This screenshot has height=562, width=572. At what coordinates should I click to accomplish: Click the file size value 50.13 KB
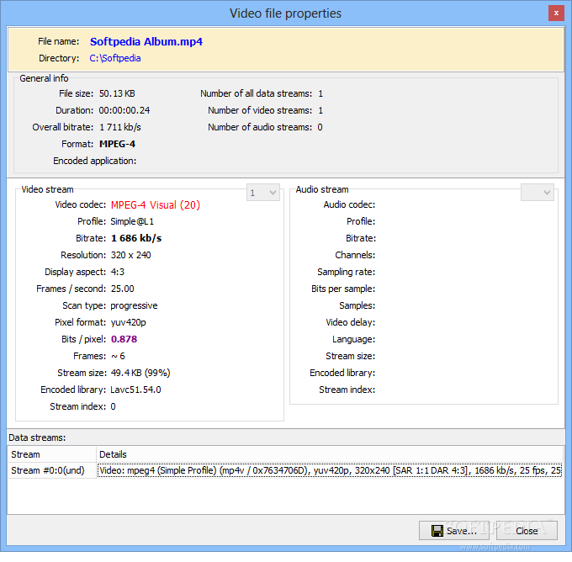pos(117,93)
